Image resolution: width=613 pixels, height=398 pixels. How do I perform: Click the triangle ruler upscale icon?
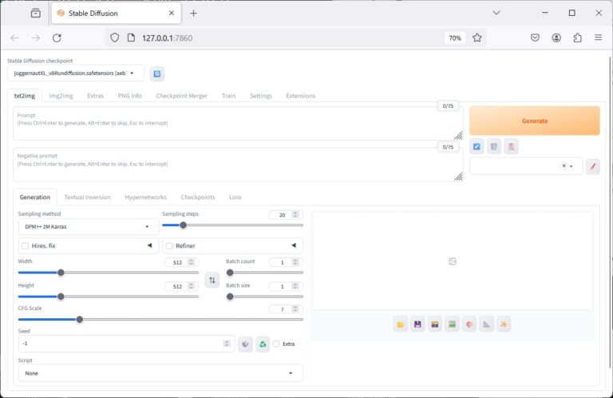coord(486,324)
